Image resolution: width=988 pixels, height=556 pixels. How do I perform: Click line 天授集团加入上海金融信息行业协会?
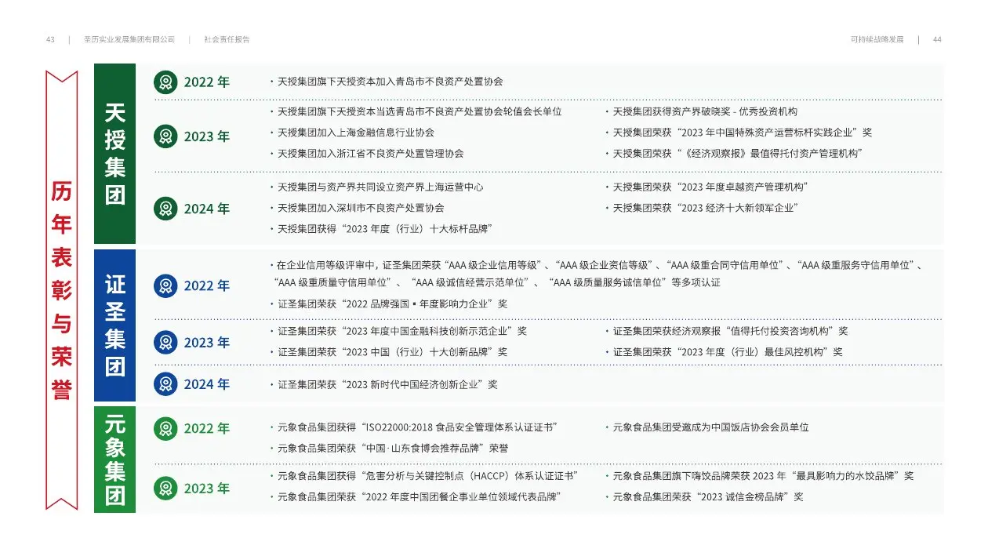click(x=352, y=133)
